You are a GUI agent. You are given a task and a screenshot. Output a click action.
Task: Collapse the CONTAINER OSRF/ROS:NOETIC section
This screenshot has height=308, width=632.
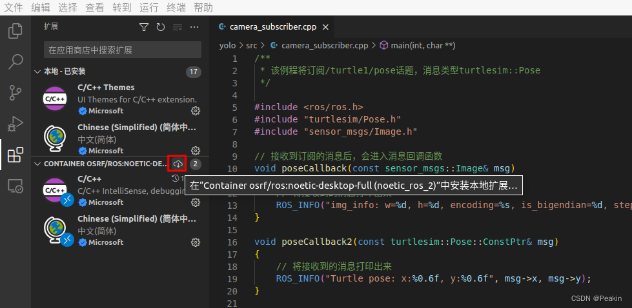(37, 164)
